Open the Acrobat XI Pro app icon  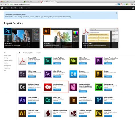coord(22,61)
